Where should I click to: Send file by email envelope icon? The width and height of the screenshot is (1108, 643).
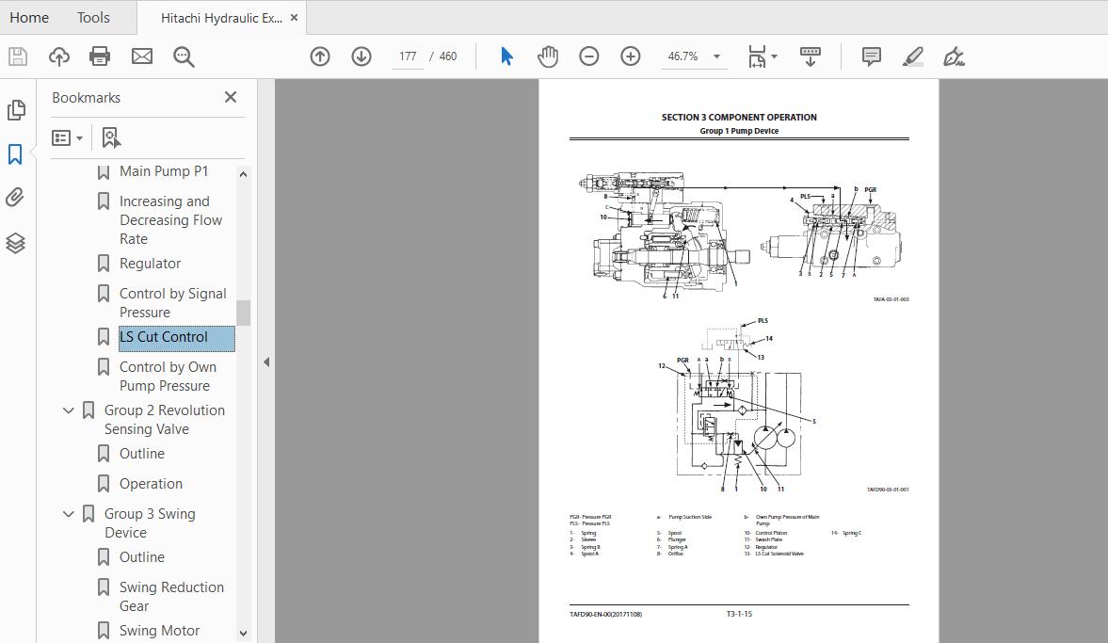tap(142, 56)
